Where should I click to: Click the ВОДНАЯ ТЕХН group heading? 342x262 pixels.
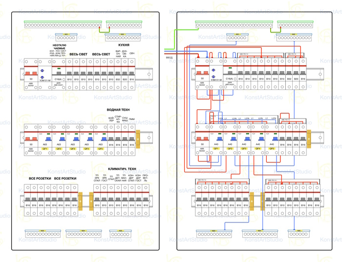coord(119,111)
